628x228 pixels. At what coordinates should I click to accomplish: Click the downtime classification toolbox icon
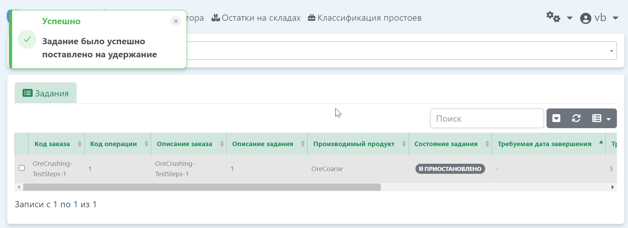tap(311, 18)
